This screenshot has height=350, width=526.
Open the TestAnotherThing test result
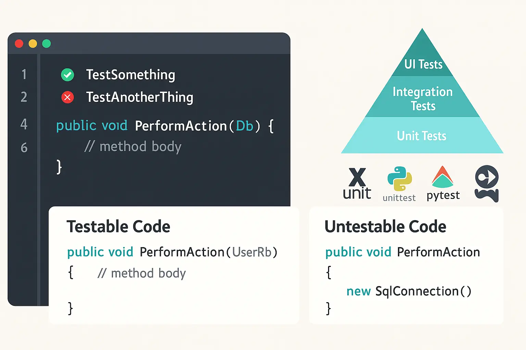coord(140,97)
